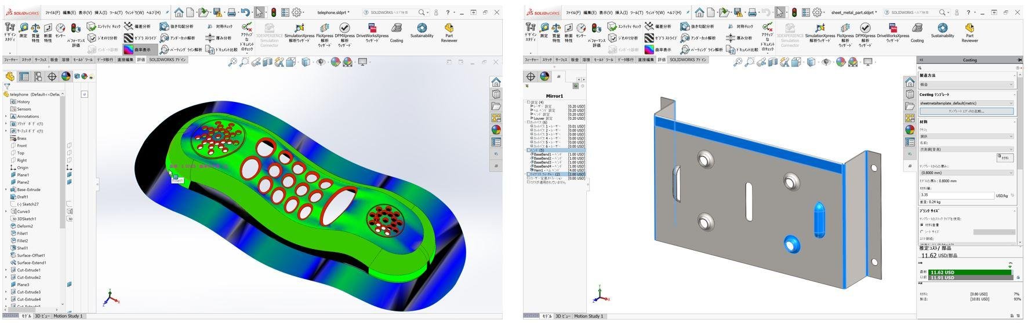1028x323 pixels.
Task: Click the Print icon in the telephone window
Action: click(231, 12)
